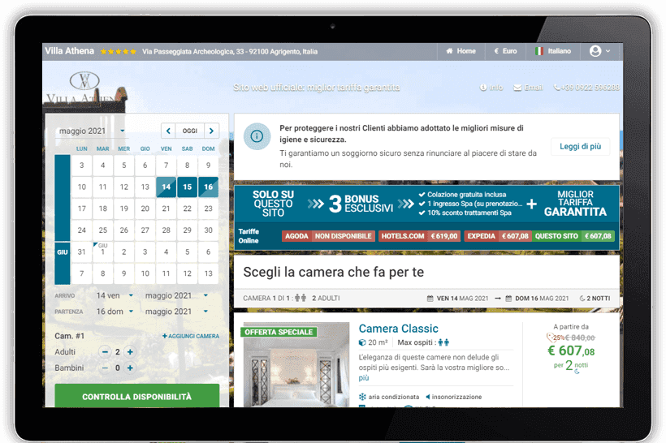Click the Max ospiti guests icon
666x443 pixels.
tap(443, 342)
